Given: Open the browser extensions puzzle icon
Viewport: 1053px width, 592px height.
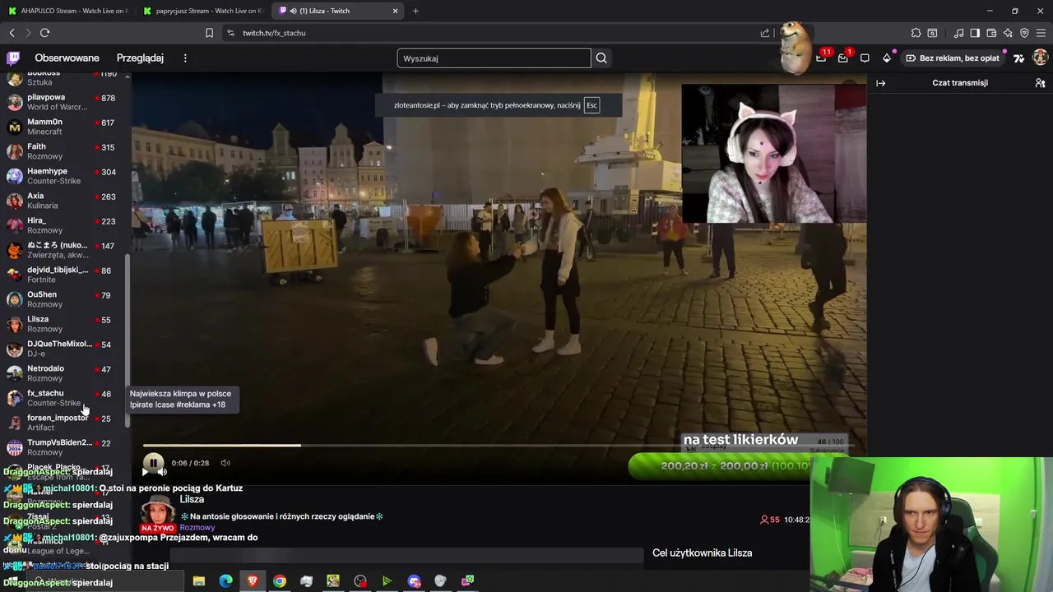Looking at the screenshot, I should (916, 33).
